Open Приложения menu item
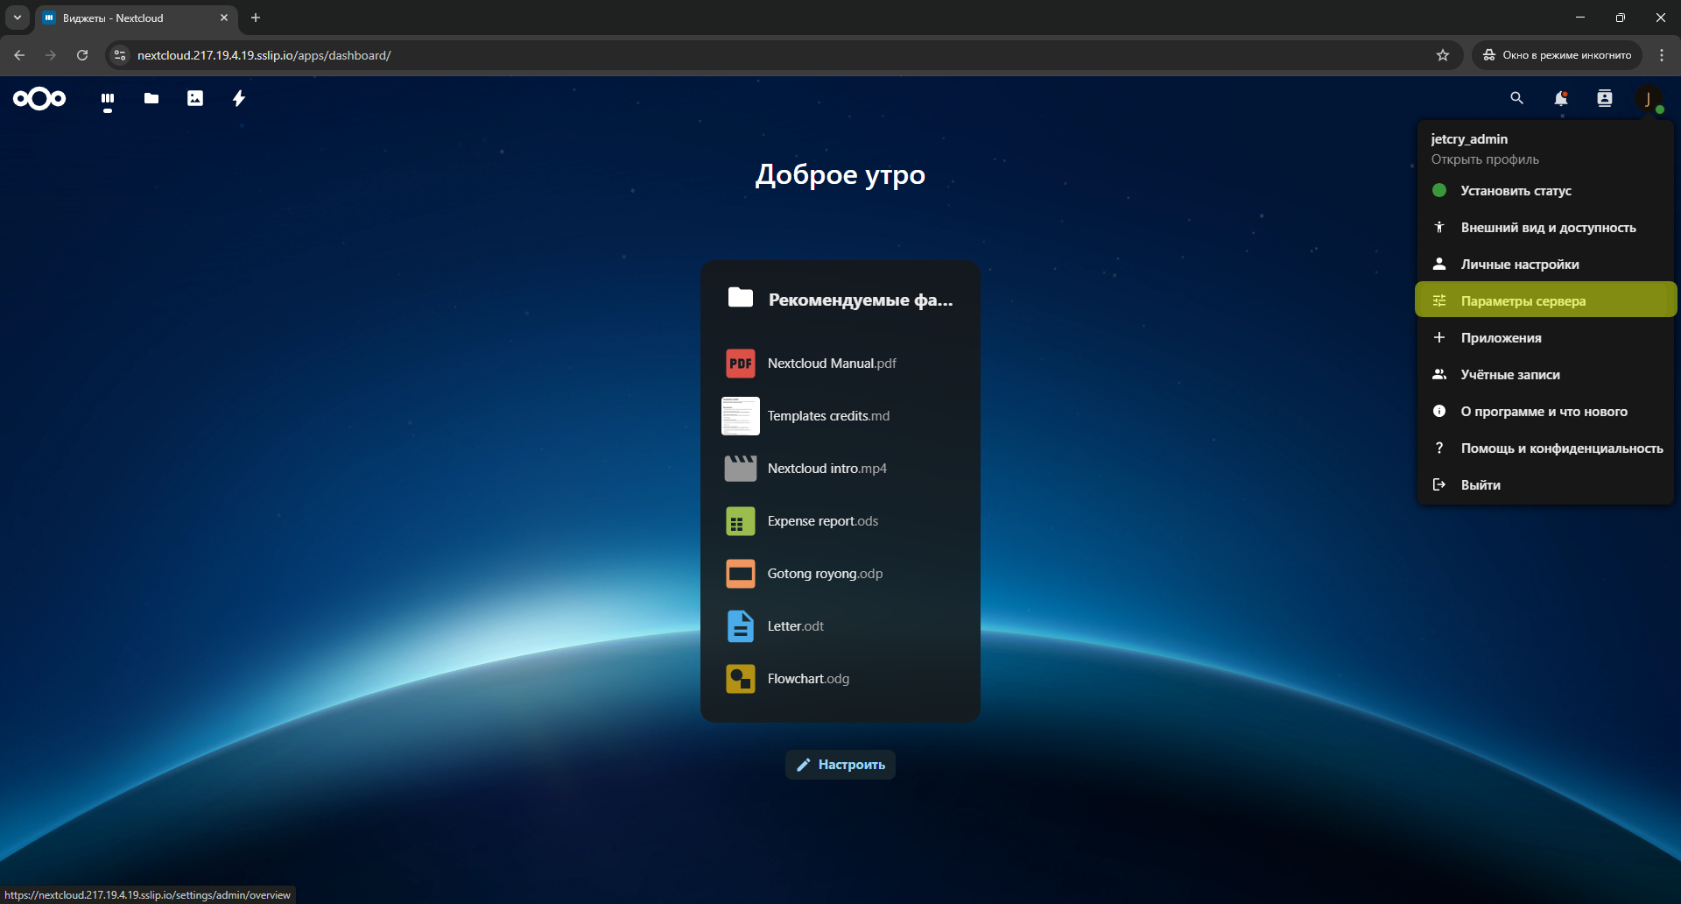1681x904 pixels. click(1545, 338)
